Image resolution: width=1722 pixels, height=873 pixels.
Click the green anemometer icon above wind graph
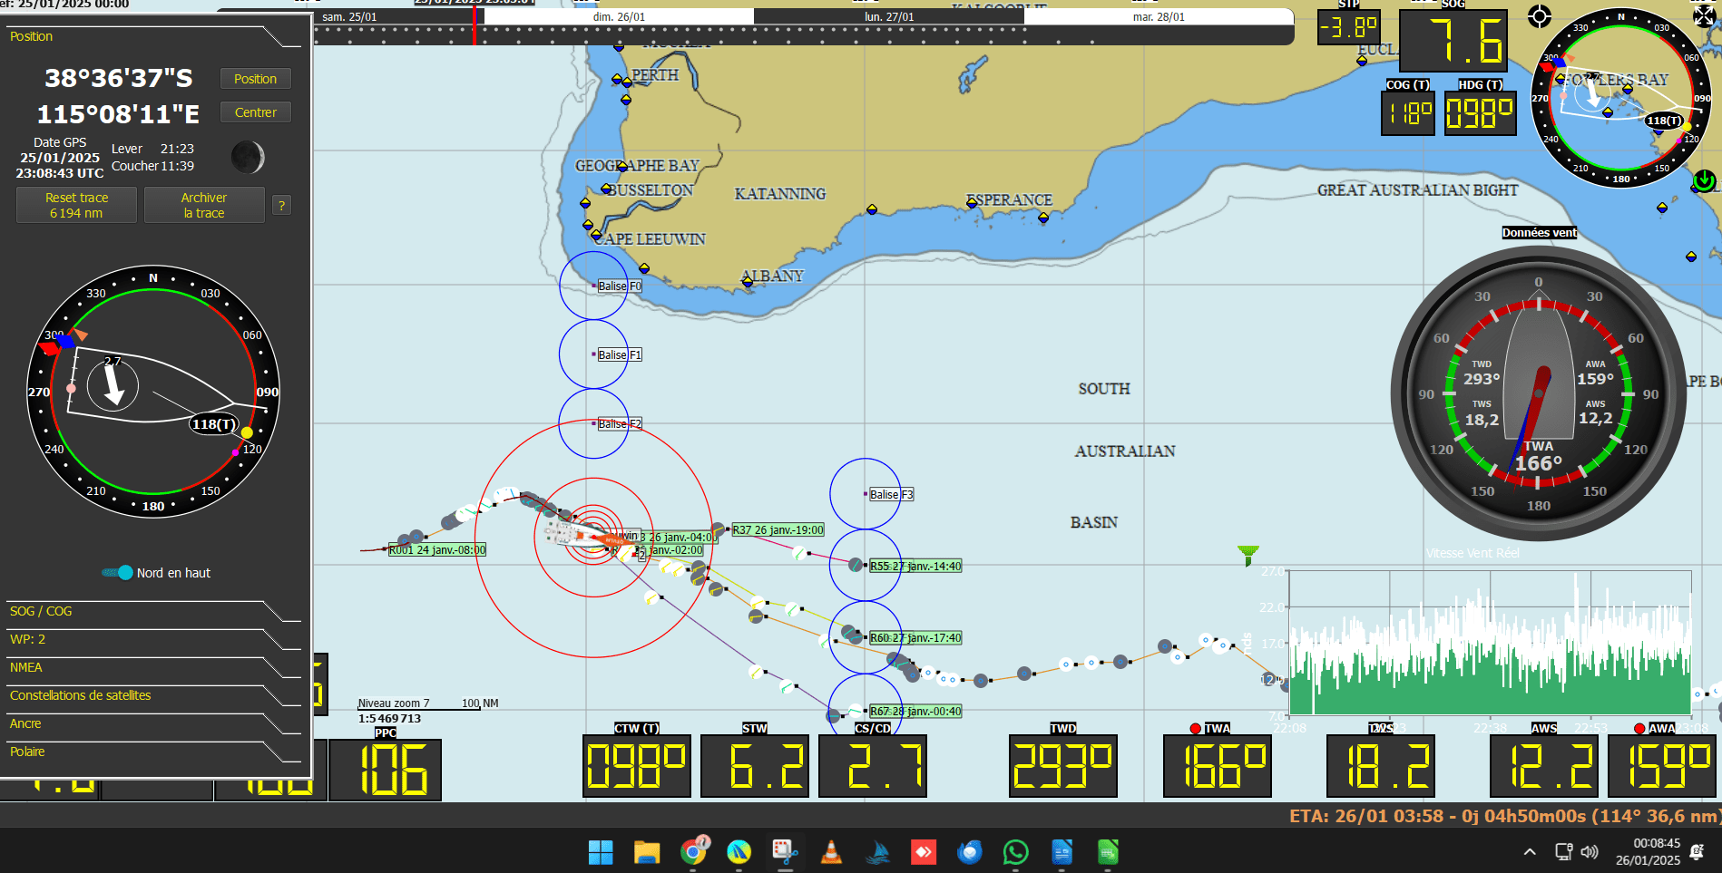tap(1248, 554)
